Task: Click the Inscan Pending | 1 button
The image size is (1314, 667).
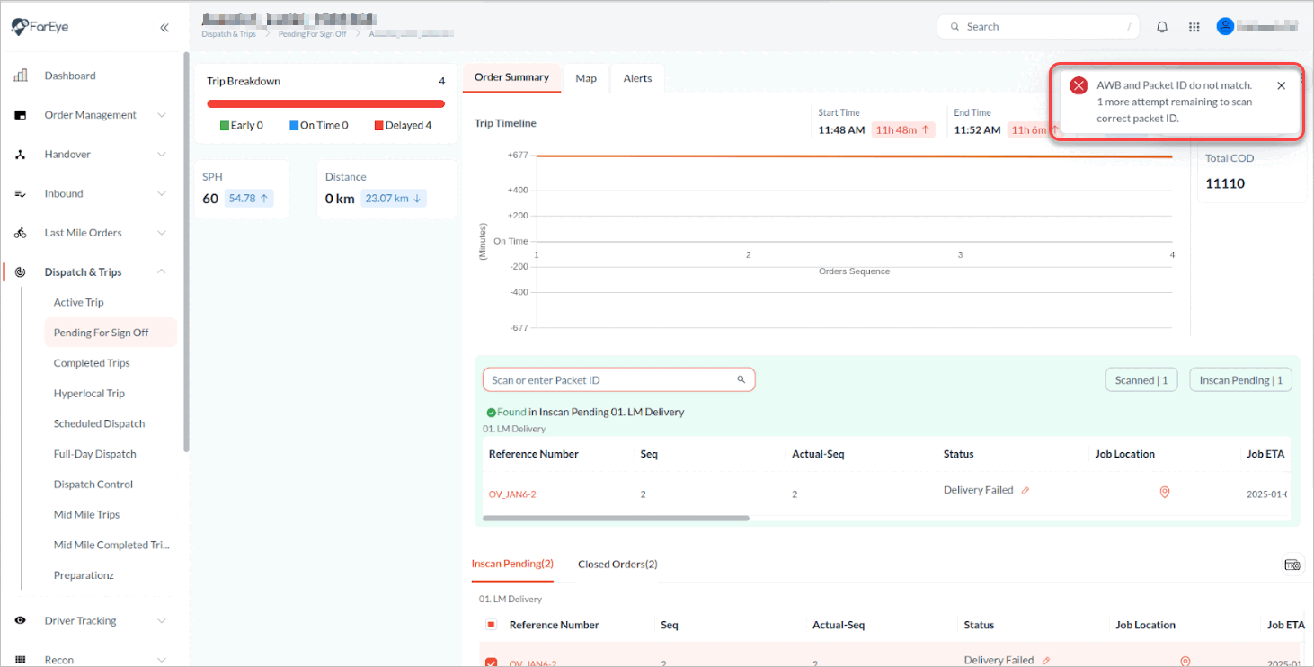Action: pyautogui.click(x=1240, y=380)
